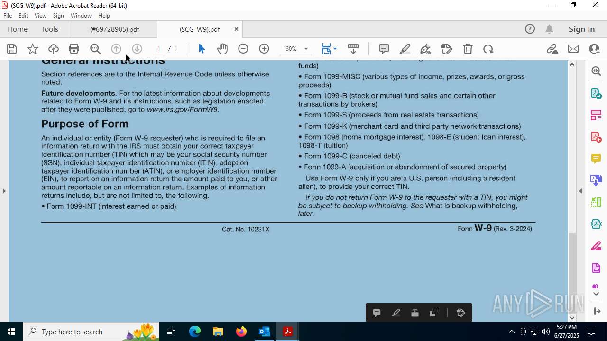Switch to the (#69728905).pdf tab
Image resolution: width=607 pixels, height=341 pixels.
tap(114, 29)
